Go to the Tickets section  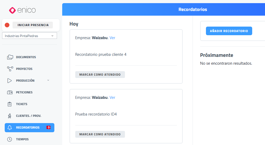[21, 104]
